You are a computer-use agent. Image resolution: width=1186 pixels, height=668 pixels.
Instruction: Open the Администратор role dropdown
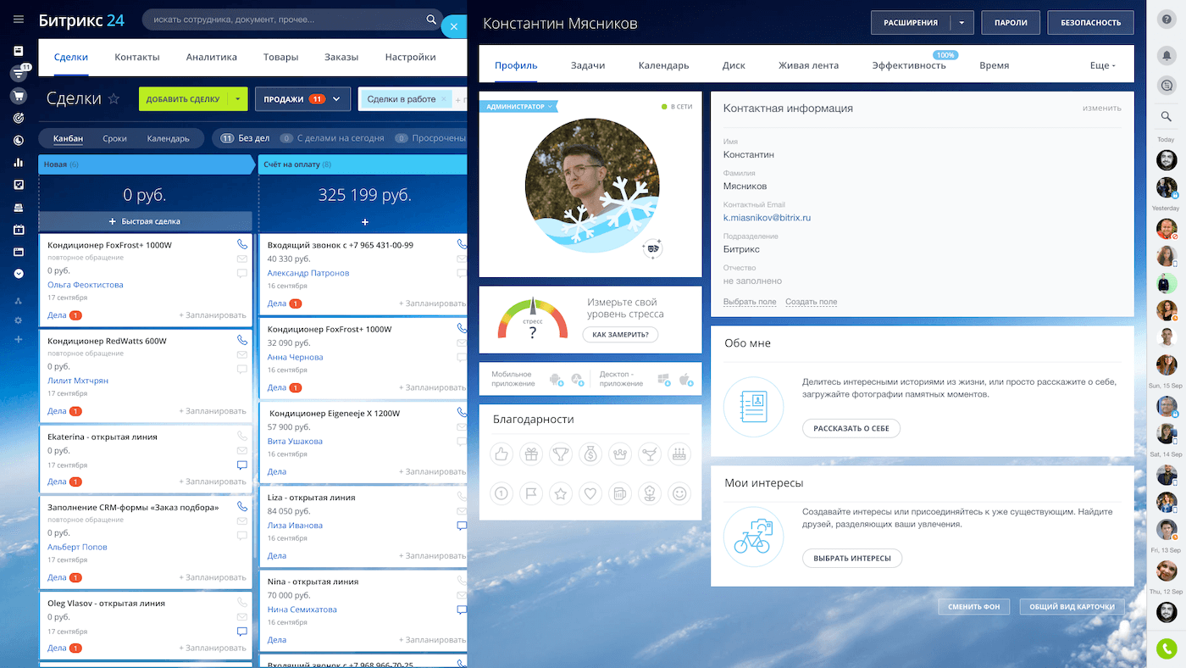pyautogui.click(x=518, y=107)
